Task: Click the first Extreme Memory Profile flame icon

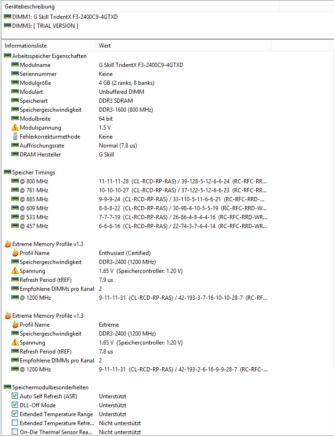Action: (x=8, y=244)
